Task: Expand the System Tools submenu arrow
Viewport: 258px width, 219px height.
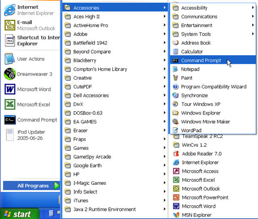Action: pos(253,34)
